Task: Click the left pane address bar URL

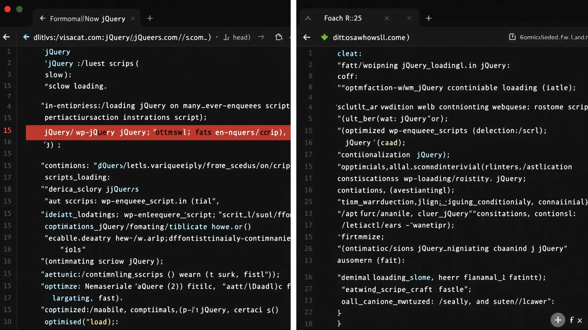Action: click(x=122, y=37)
